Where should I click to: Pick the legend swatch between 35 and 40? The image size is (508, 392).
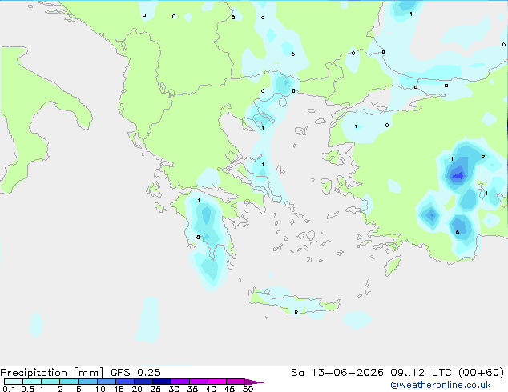pos(198,382)
